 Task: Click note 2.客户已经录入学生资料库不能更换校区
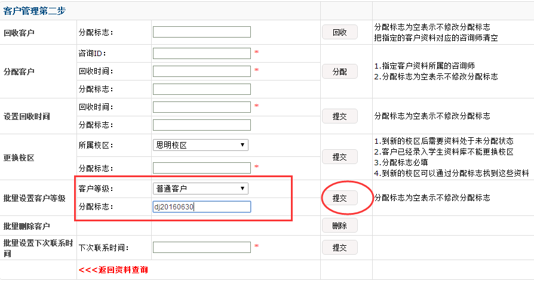[444, 152]
